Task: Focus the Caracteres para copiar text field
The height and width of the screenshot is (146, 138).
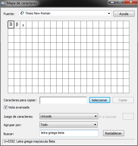Action: point(63,100)
